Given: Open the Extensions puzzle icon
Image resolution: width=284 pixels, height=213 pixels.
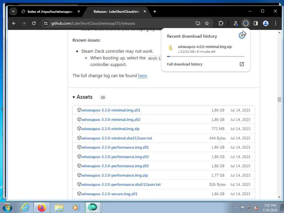Looking at the screenshot, I should pos(221,23).
